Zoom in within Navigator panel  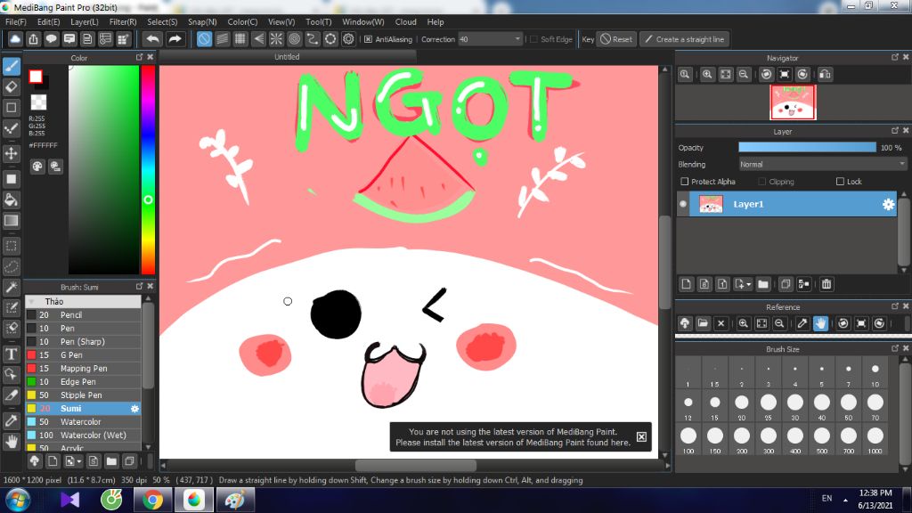click(707, 75)
